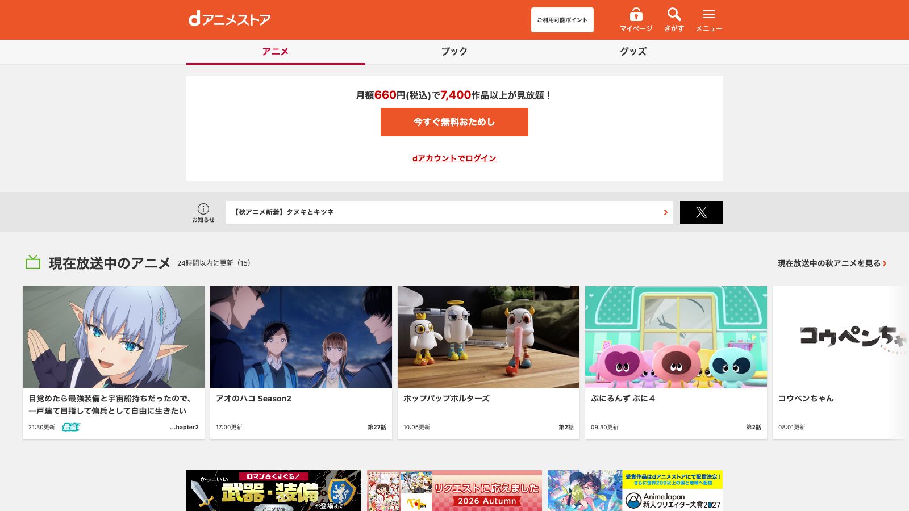Open the X social link button
Image resolution: width=909 pixels, height=511 pixels.
(x=701, y=212)
